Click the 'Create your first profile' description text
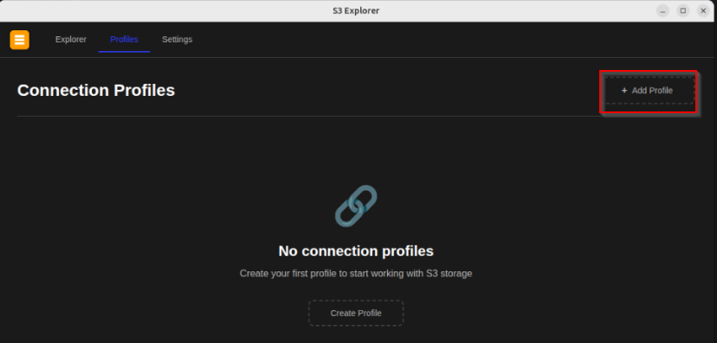 [356, 274]
